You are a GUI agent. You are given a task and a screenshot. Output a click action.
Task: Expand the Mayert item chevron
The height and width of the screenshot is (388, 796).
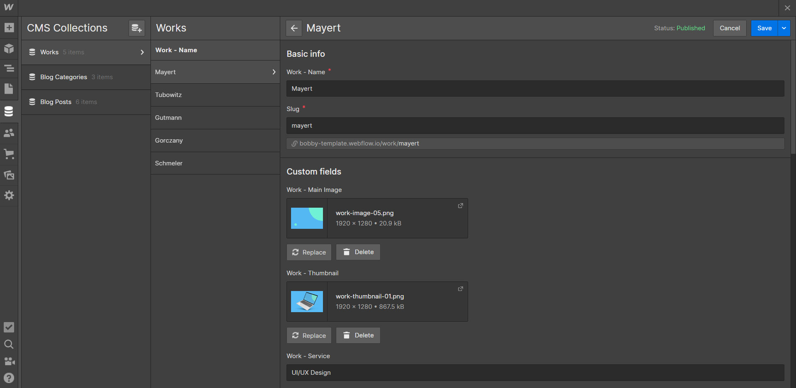[274, 72]
